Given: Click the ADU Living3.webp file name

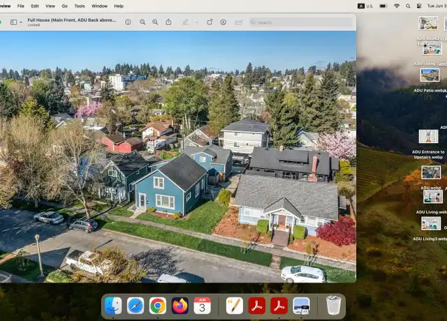Looking at the screenshot, I should tap(430, 239).
